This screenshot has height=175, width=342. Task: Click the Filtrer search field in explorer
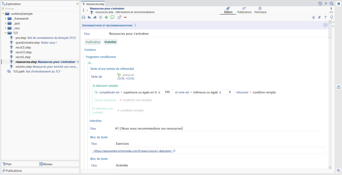click(40, 9)
